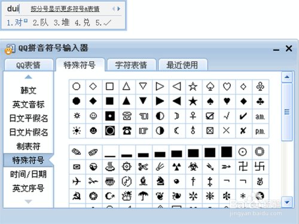Minimize the QQ拼音符号输入器 window
Screen dimensions: 299x224
click(276, 50)
